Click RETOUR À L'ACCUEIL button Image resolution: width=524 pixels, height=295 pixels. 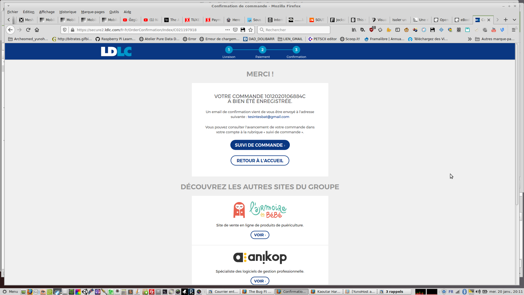coord(260,161)
